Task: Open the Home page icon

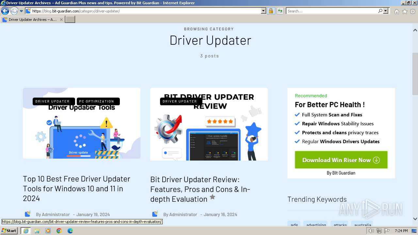Action: coord(396,11)
